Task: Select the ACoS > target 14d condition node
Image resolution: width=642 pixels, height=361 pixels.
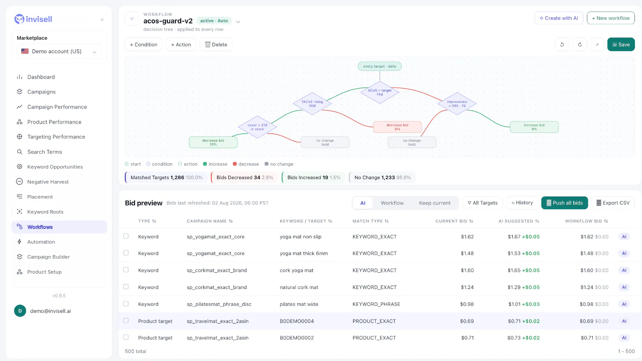Action: (x=380, y=92)
